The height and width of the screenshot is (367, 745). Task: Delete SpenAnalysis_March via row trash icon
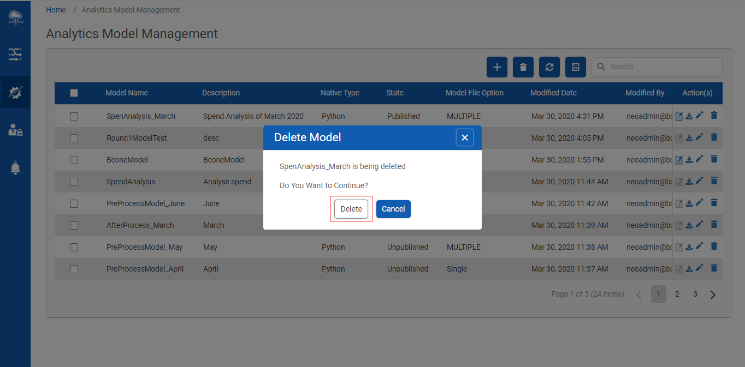click(714, 115)
